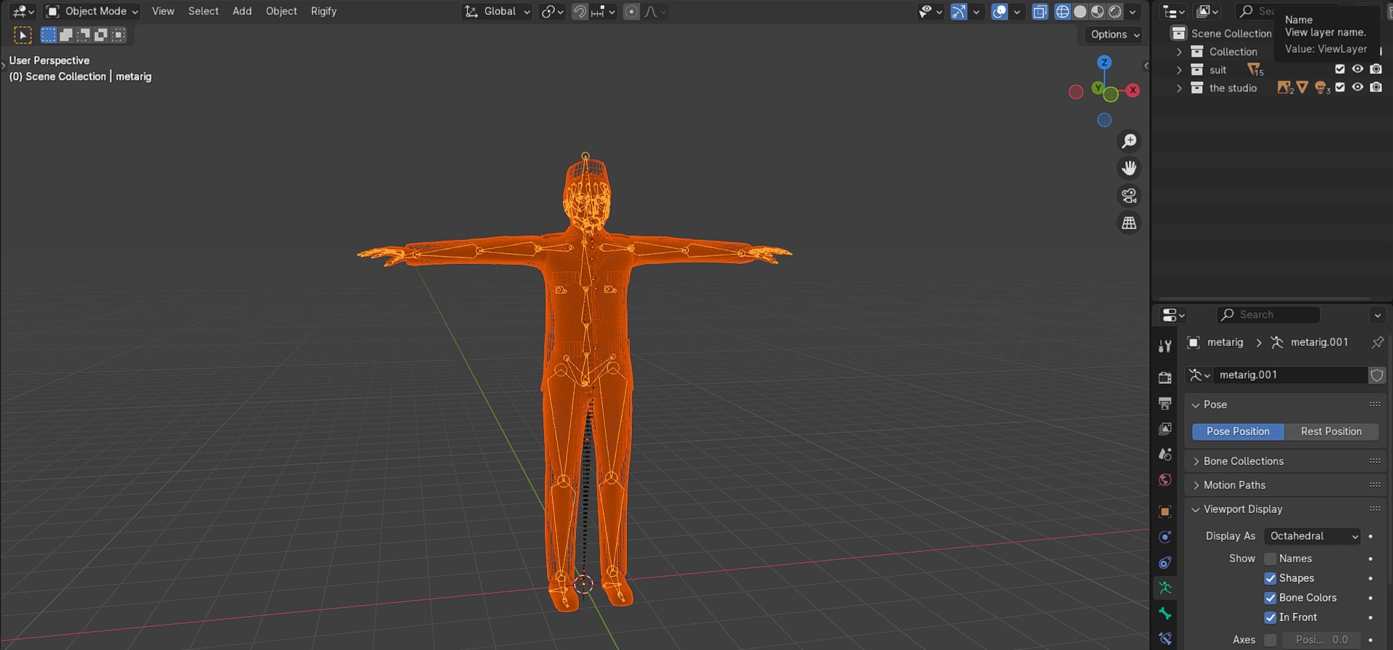
Task: Choose the Invert selection mode icon
Action: tap(101, 35)
